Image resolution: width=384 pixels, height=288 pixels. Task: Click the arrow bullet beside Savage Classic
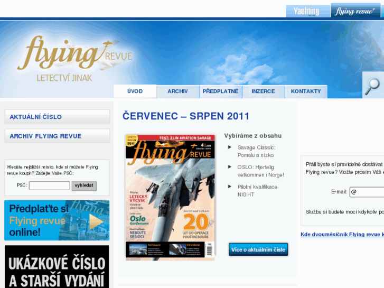point(230,147)
